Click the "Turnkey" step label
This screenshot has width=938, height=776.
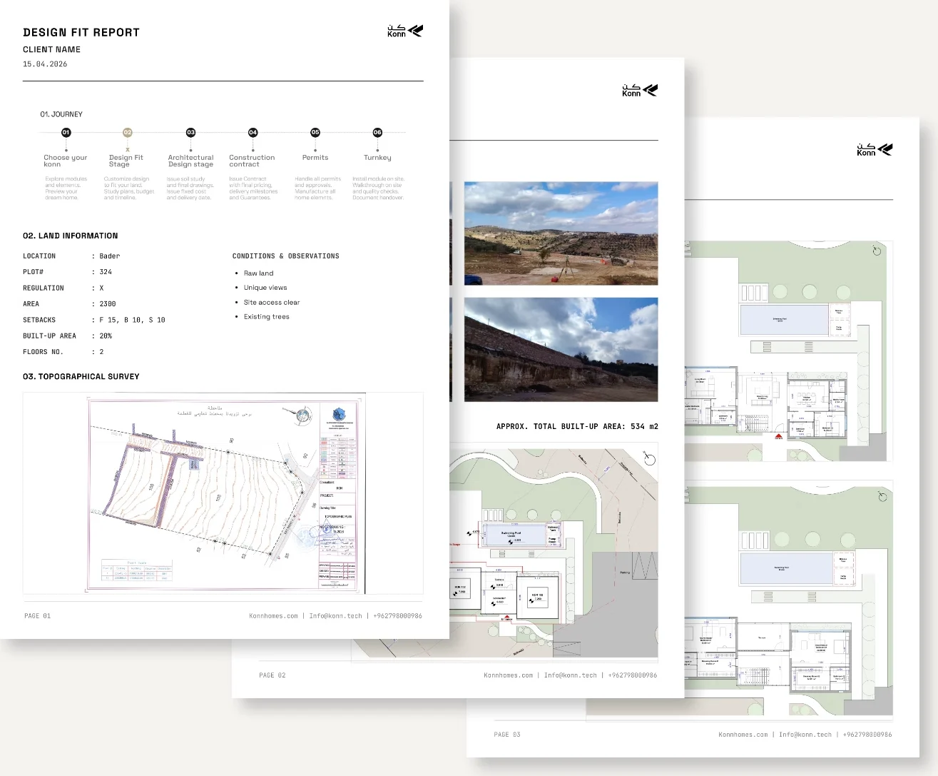[x=377, y=158]
